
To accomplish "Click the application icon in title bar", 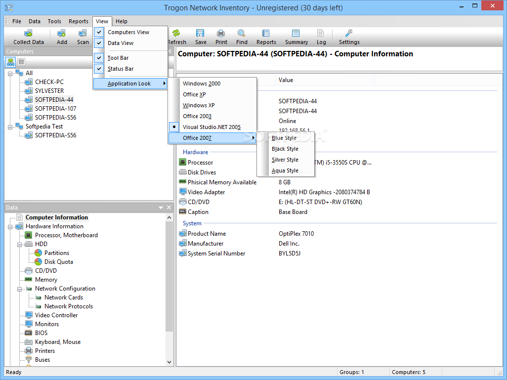I will pos(9,7).
